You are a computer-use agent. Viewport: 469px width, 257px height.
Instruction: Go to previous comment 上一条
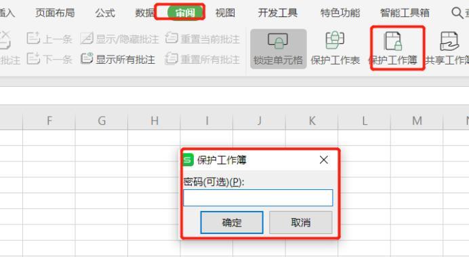click(49, 39)
